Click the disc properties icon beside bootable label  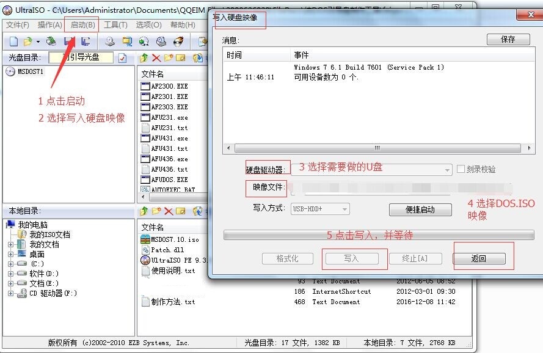tap(123, 58)
